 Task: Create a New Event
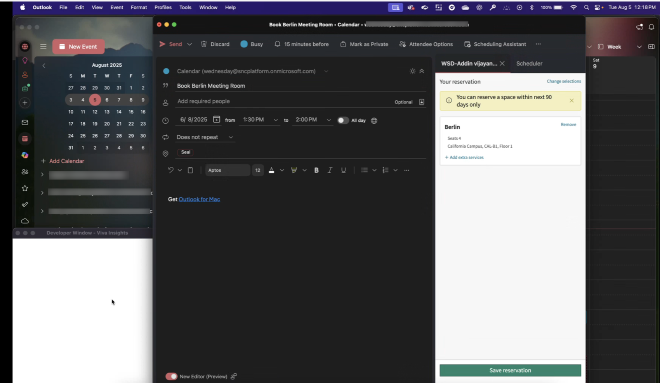(78, 47)
